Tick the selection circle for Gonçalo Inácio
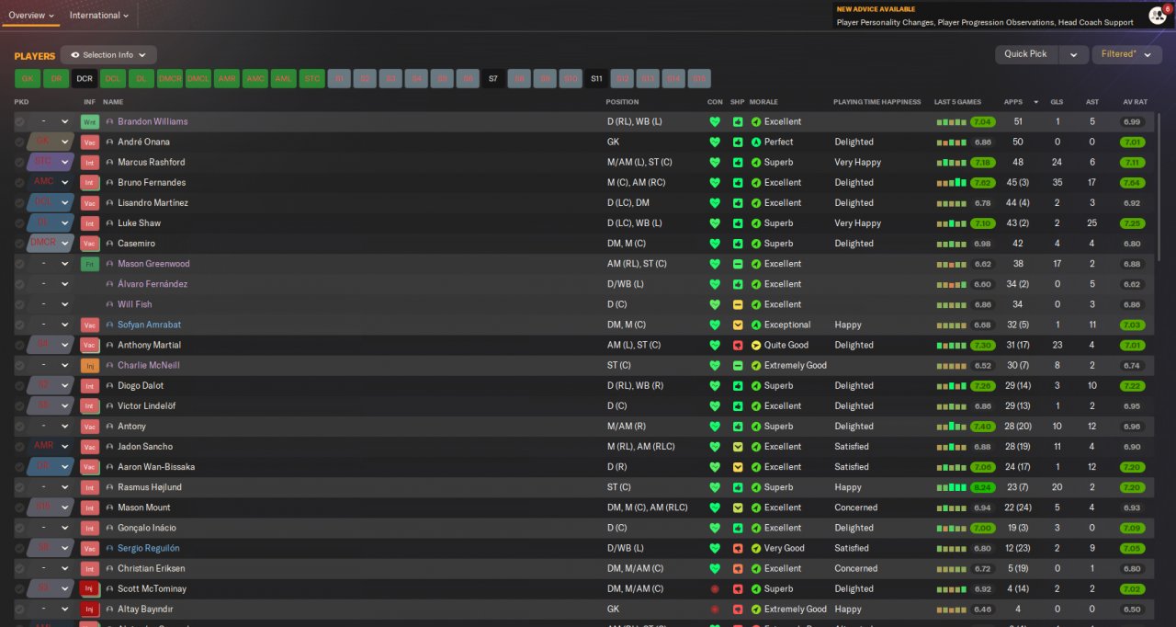 coord(19,529)
